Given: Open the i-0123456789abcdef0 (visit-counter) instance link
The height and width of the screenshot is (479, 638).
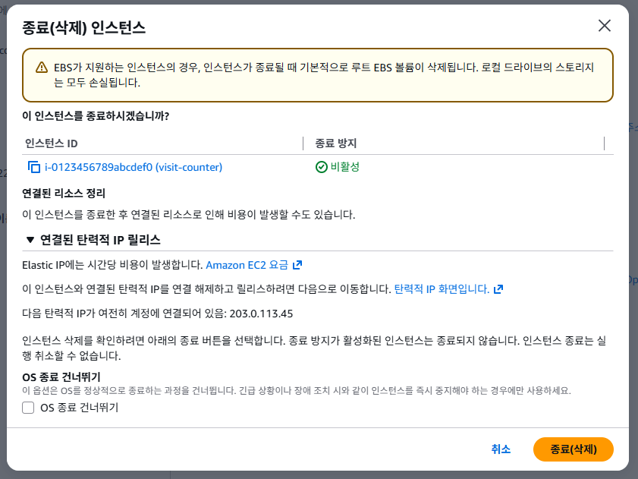Looking at the screenshot, I should tap(134, 167).
